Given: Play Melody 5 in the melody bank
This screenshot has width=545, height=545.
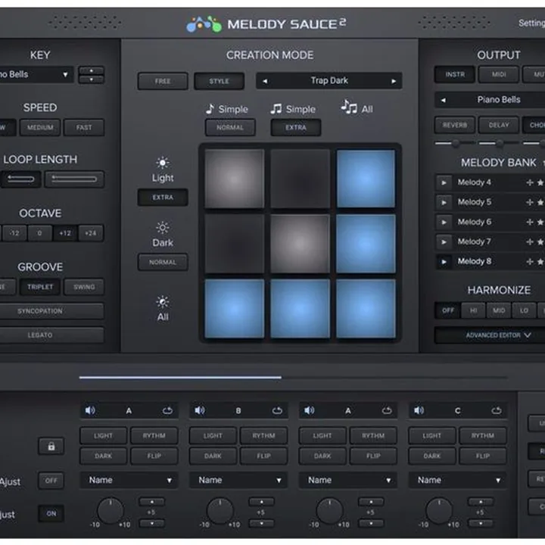Looking at the screenshot, I should 444,202.
